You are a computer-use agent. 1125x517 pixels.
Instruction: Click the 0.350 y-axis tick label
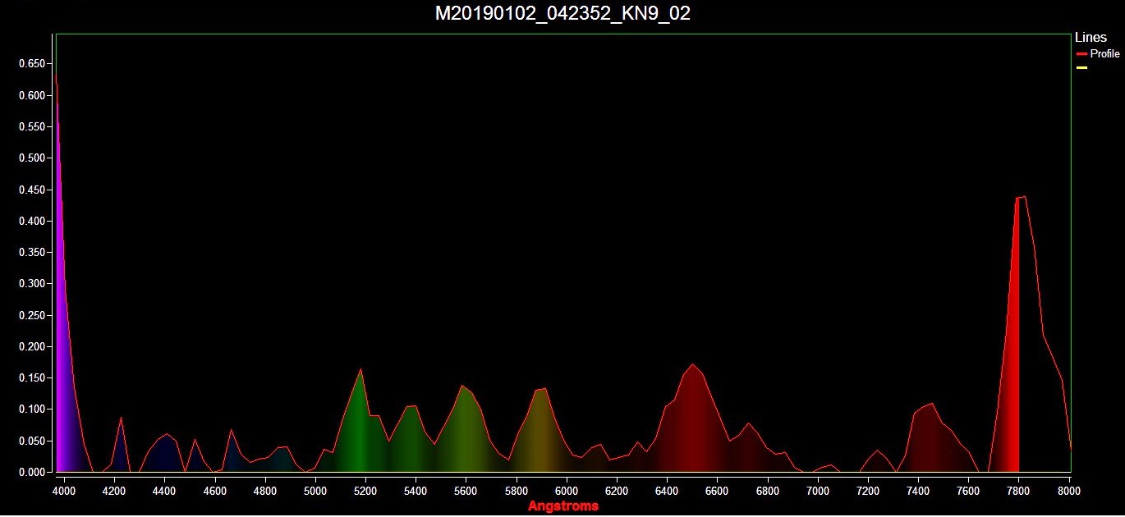point(32,253)
